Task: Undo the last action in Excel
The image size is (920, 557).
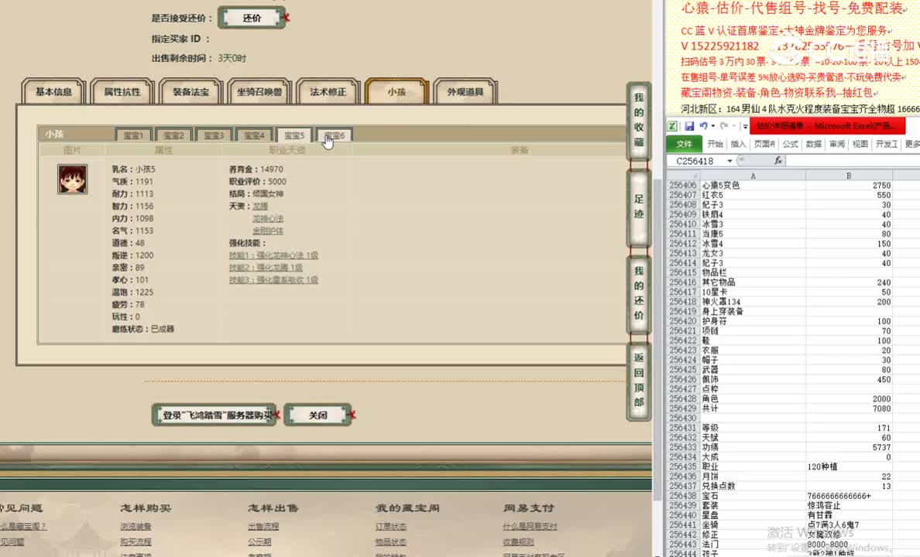Action: tap(703, 126)
